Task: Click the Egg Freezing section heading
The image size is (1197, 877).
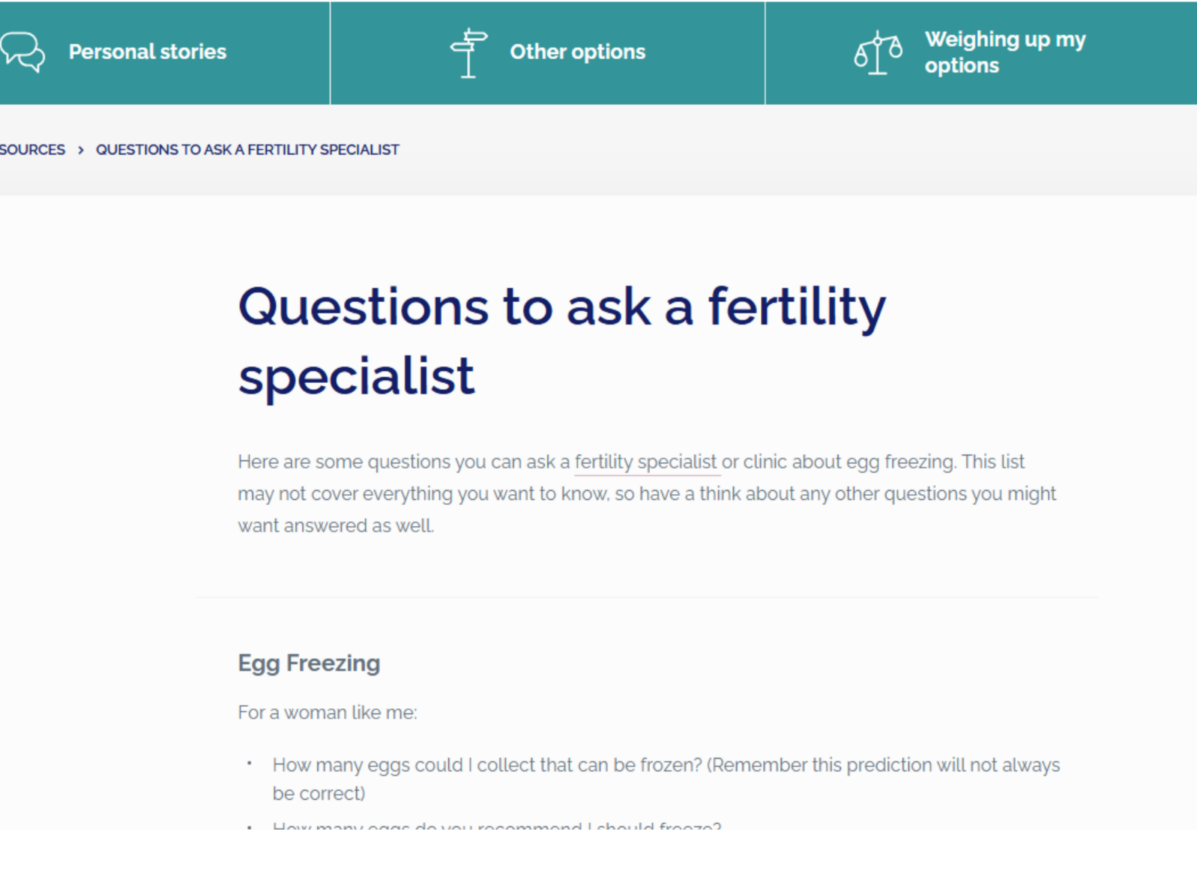Action: click(309, 663)
